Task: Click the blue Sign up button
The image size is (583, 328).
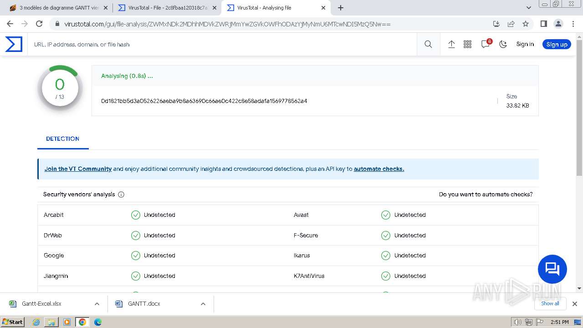Action: (x=557, y=44)
